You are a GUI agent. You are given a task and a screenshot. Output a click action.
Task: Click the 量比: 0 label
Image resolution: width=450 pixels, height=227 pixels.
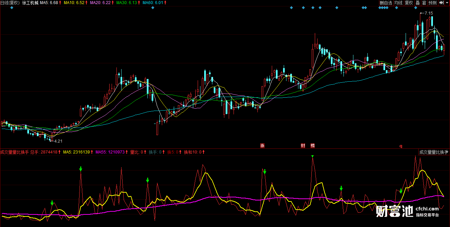pos(136,152)
